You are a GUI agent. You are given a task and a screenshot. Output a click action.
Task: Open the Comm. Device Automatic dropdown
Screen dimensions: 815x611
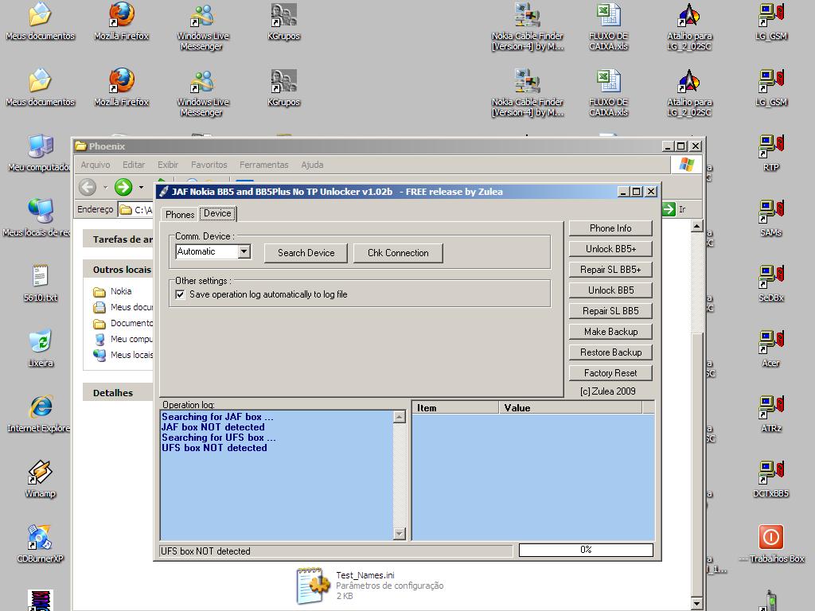244,251
